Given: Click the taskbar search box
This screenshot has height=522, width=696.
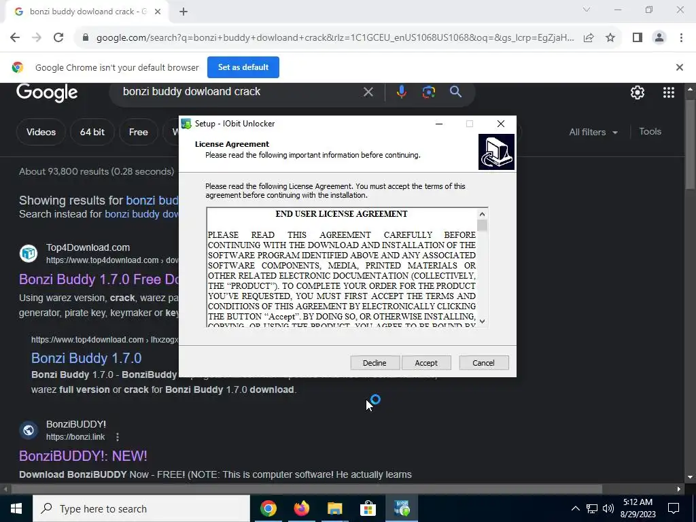Looking at the screenshot, I should [141, 508].
